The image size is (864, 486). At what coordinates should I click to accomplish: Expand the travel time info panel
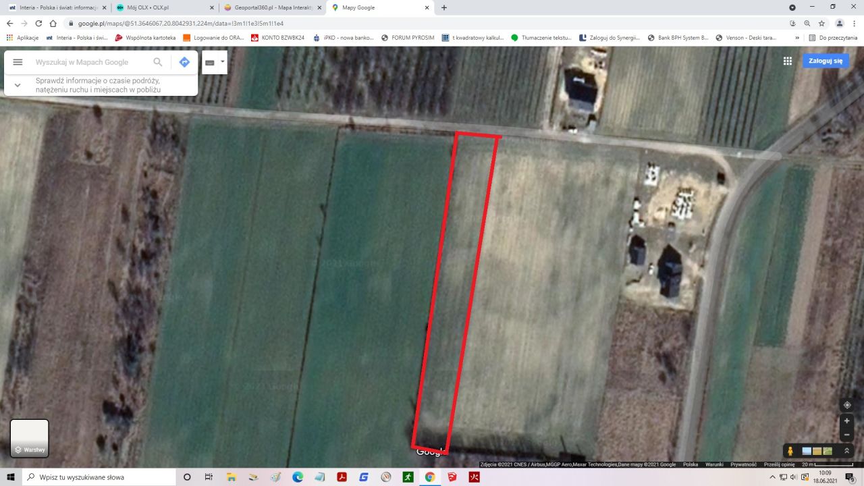click(x=18, y=85)
